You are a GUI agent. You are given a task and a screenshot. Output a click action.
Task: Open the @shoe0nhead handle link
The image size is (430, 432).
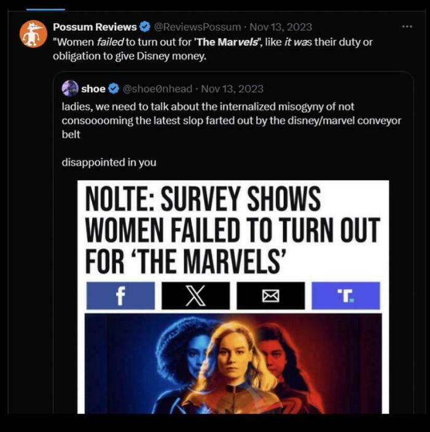coord(158,89)
